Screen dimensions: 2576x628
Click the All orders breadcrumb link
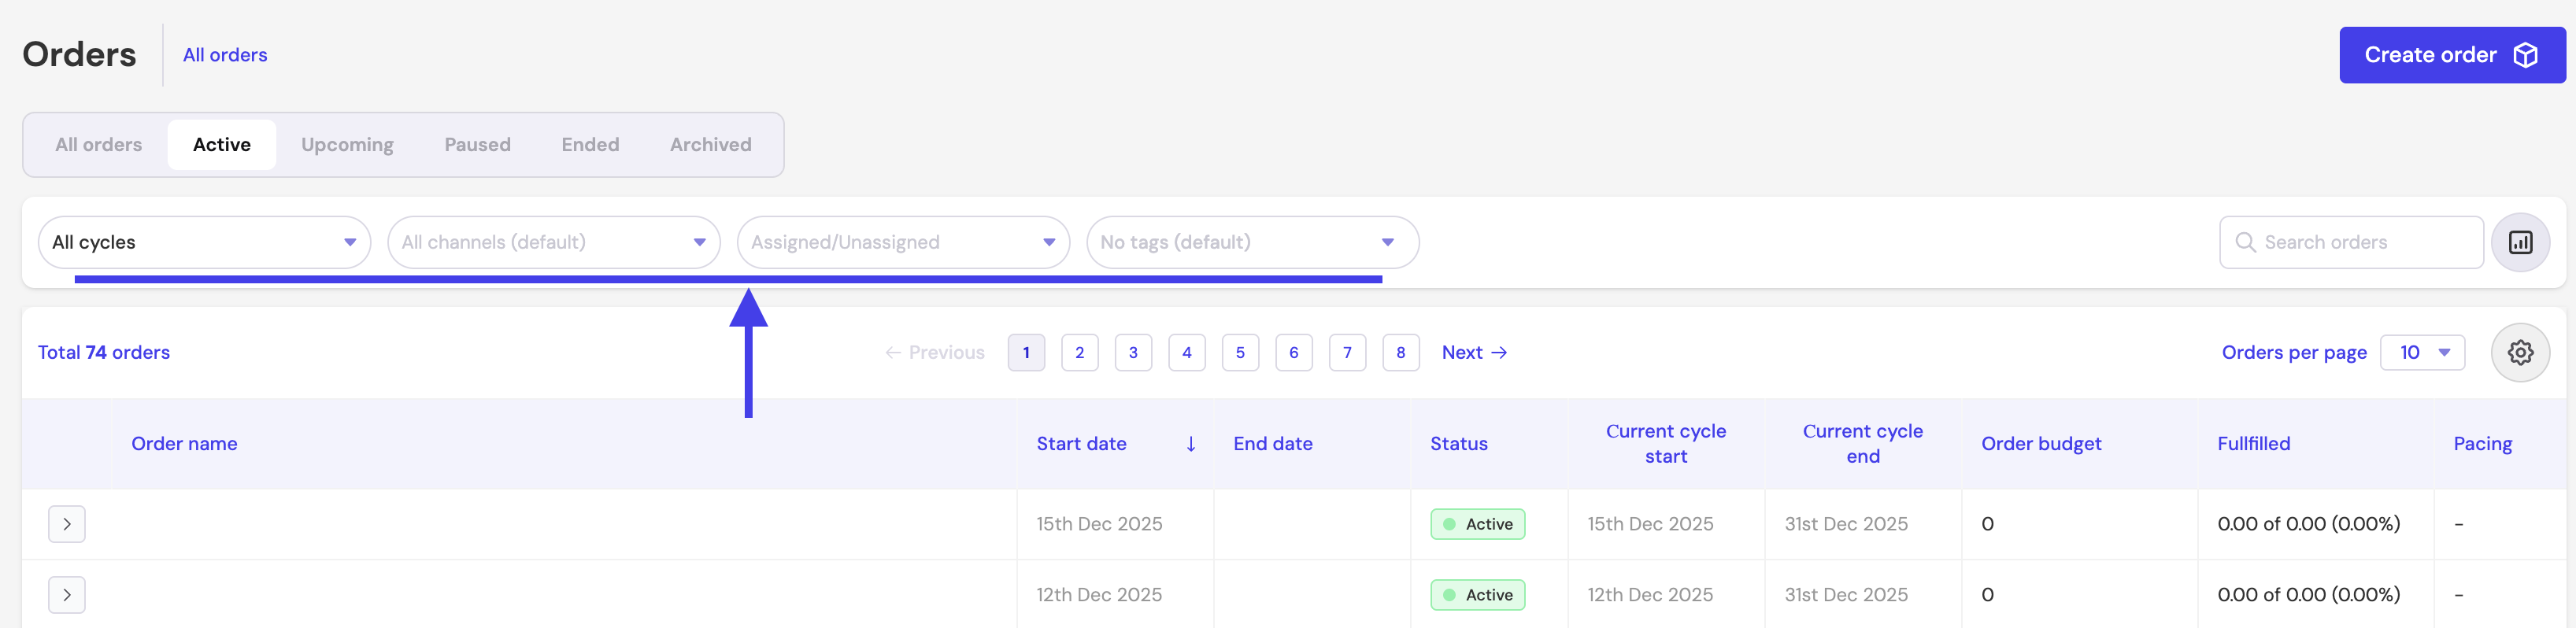pos(225,55)
